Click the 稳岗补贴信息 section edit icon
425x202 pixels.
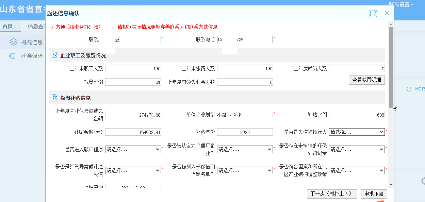point(54,98)
